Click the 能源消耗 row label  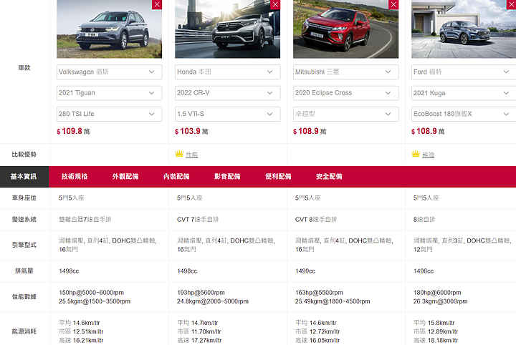[x=24, y=331]
